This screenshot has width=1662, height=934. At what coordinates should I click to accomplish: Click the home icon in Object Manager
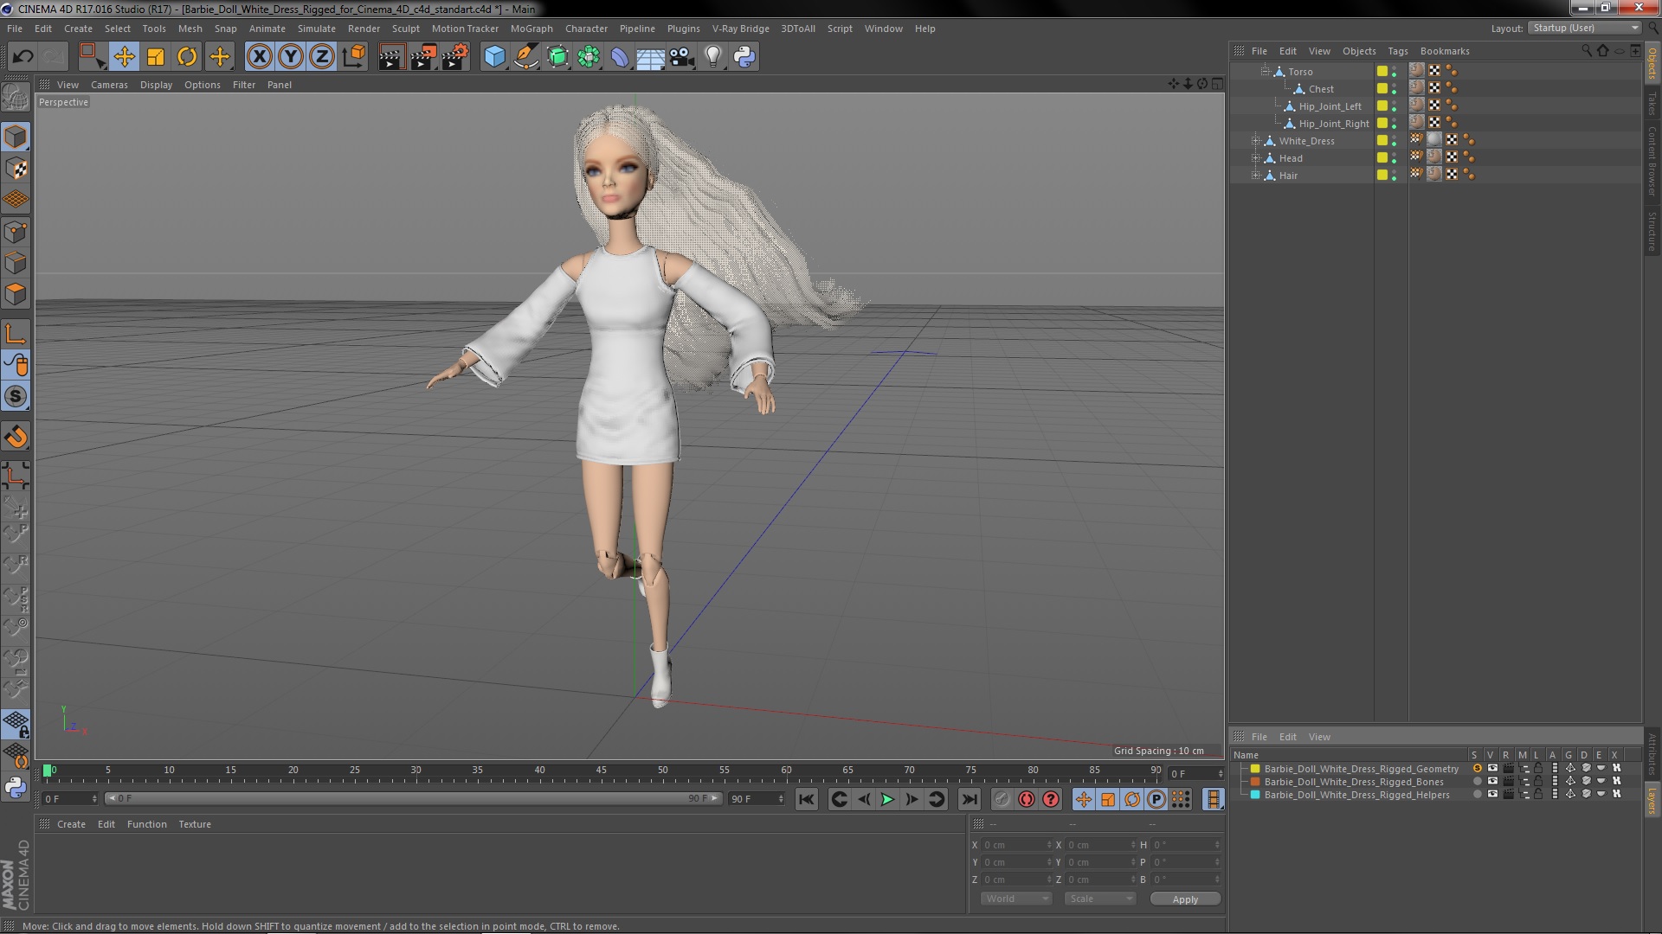click(1602, 50)
